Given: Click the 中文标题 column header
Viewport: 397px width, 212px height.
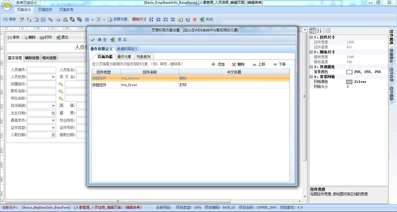Looking at the screenshot, I should [x=234, y=72].
